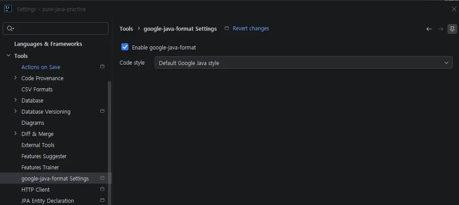
Task: Click the IntelliJ IDEA logo icon
Action: click(8, 9)
